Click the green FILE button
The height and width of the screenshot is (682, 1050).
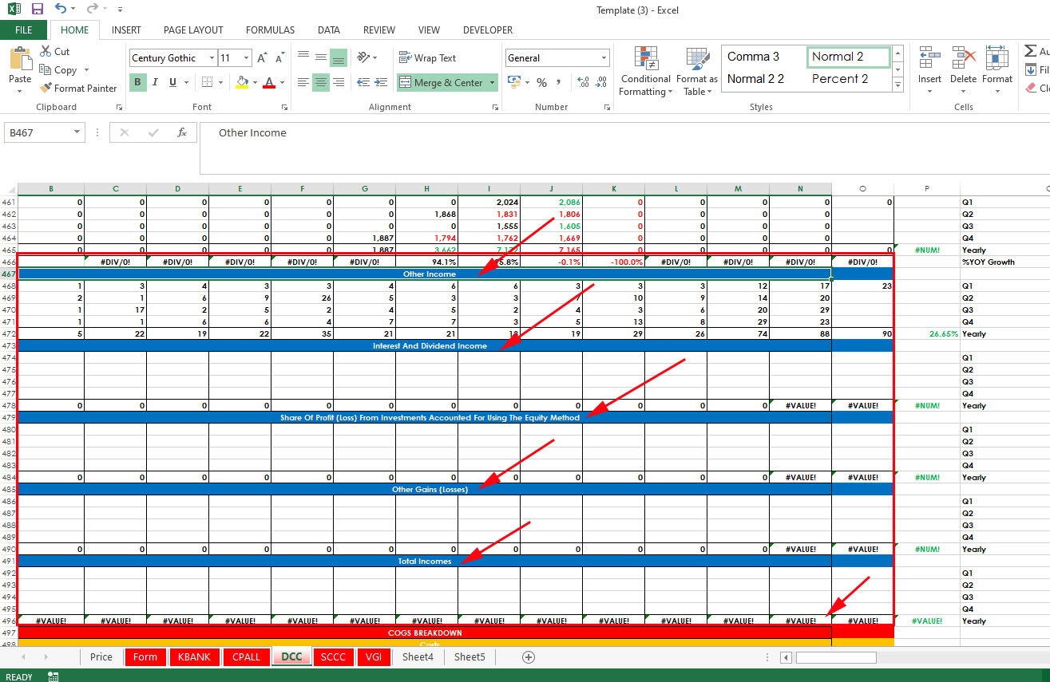23,30
